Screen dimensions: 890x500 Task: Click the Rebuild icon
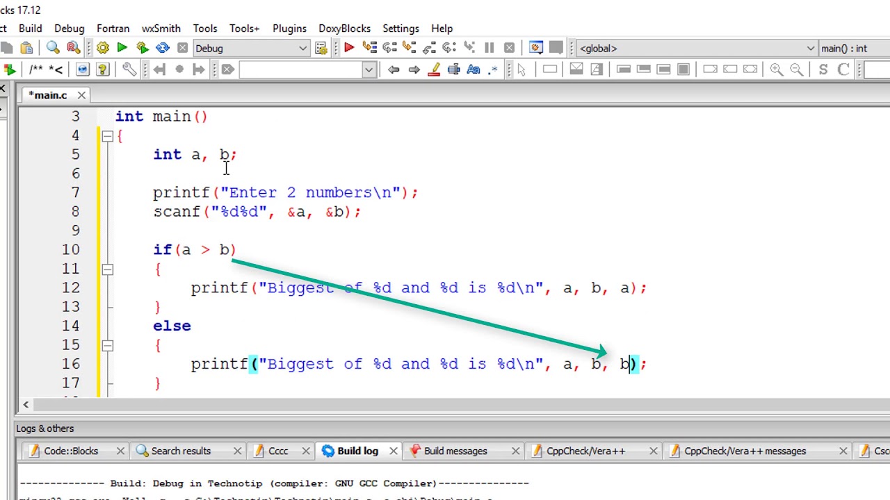(x=163, y=48)
